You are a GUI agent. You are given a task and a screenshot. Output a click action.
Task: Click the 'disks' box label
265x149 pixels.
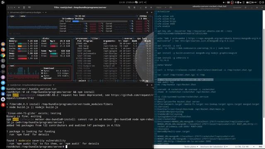pyautogui.click(x=46, y=38)
